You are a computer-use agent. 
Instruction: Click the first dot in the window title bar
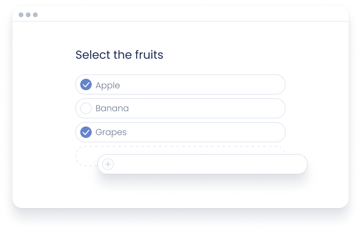click(21, 15)
